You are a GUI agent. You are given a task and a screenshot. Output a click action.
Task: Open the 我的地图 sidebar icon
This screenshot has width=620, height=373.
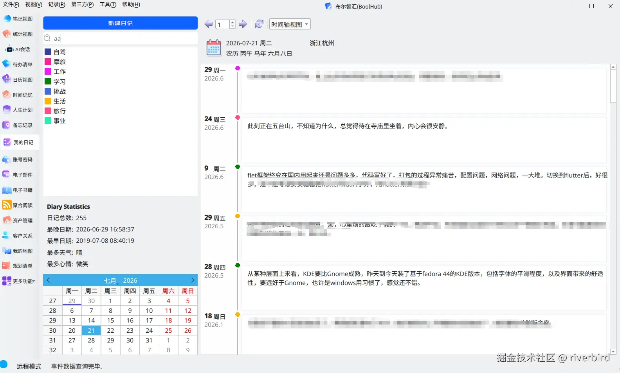tap(7, 251)
